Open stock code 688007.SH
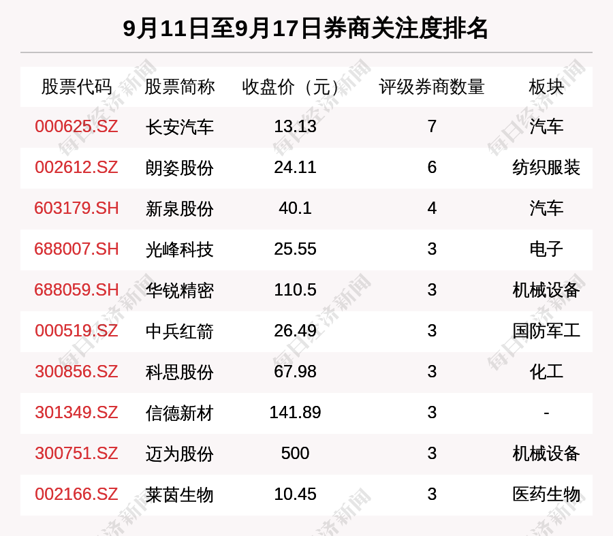This screenshot has height=536, width=613. click(x=76, y=249)
